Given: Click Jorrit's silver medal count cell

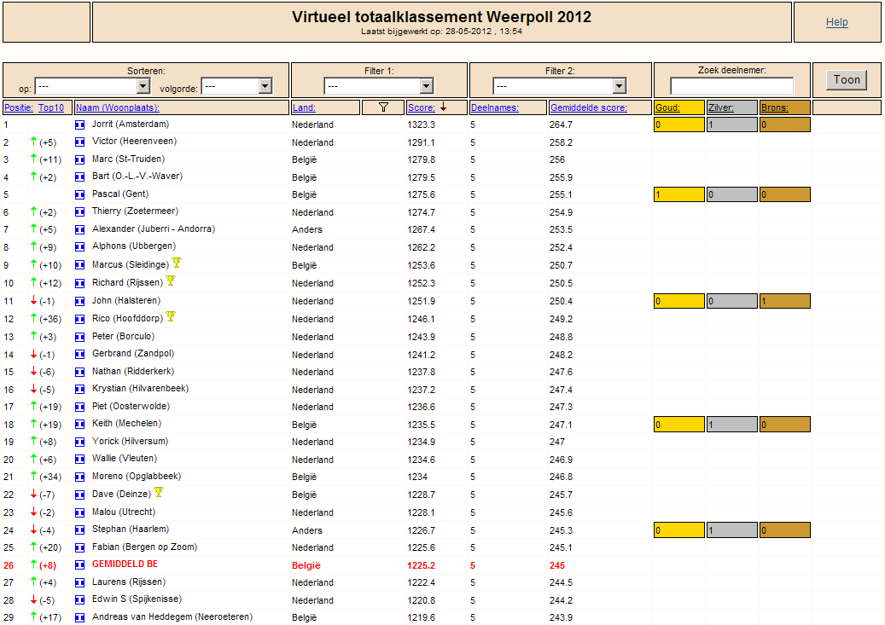Looking at the screenshot, I should [x=732, y=124].
